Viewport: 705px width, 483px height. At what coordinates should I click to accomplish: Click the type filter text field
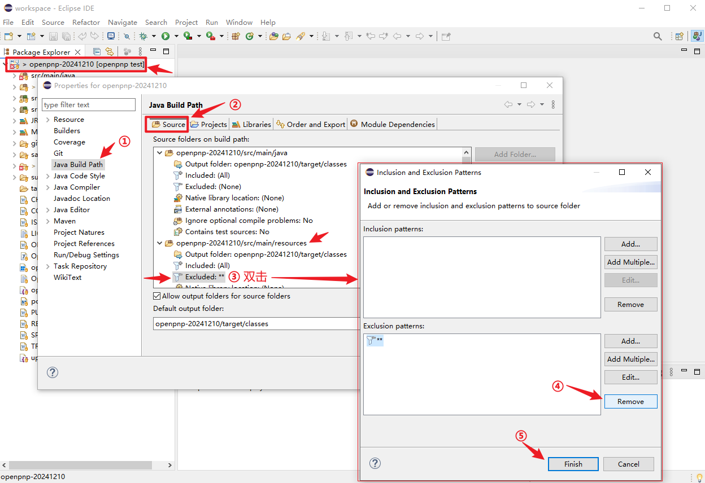click(89, 105)
